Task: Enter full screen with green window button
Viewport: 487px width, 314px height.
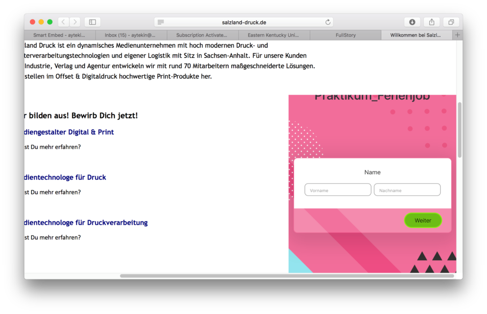Action: coord(49,22)
